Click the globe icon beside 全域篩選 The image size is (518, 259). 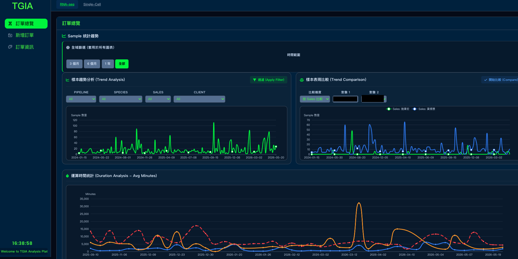tap(68, 48)
